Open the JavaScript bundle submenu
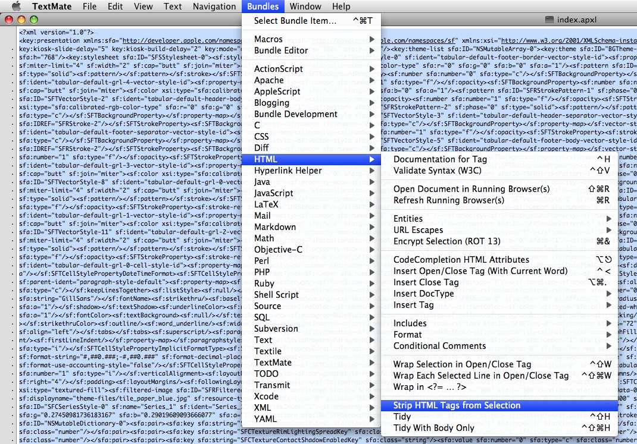The image size is (637, 444). coord(311,193)
